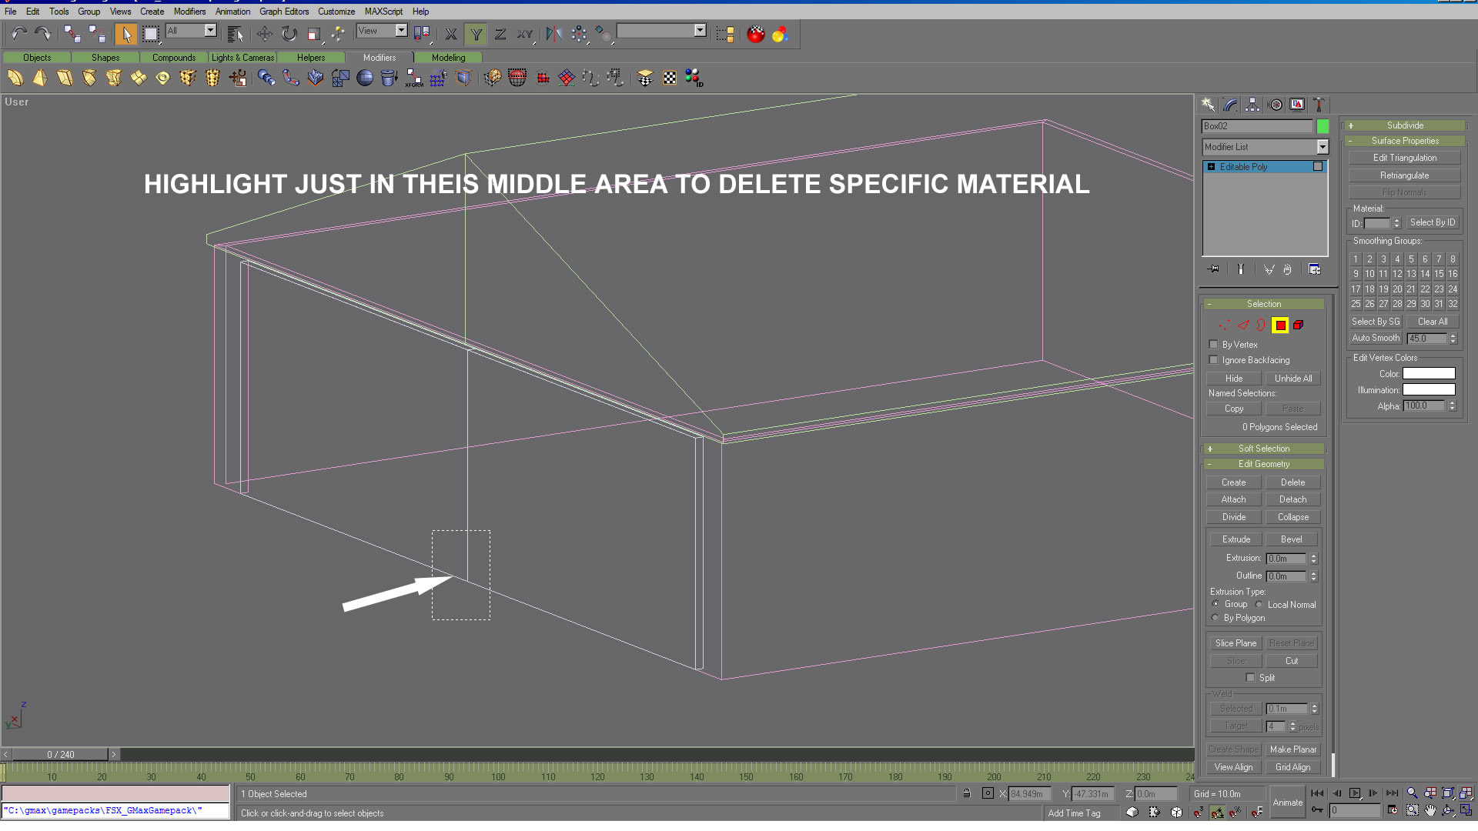Enable the By Vertex checkbox
Screen dimensions: 1478x831
[x=1214, y=345]
